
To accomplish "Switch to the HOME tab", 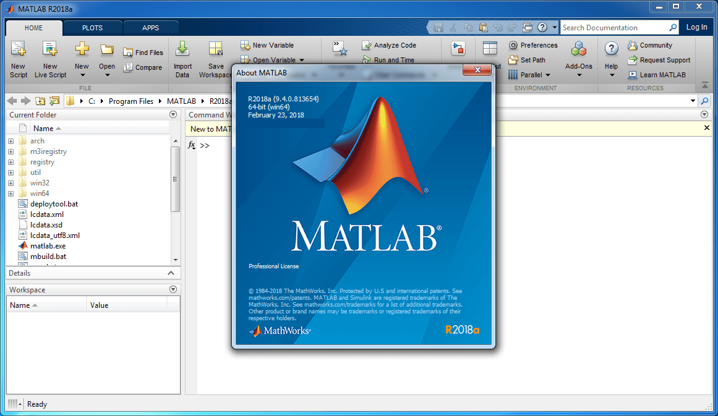I will tap(34, 28).
